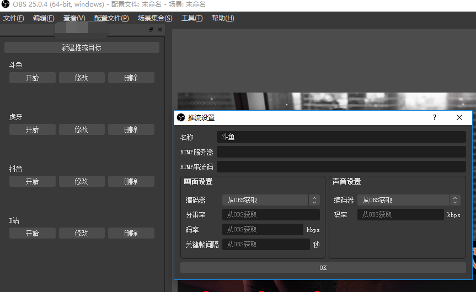Open the 编辑(E) menu
The width and height of the screenshot is (476, 292).
tap(44, 18)
